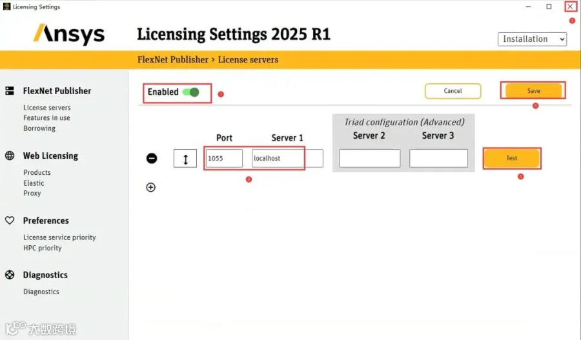Click the reorder up-down arrow icon

(x=185, y=159)
